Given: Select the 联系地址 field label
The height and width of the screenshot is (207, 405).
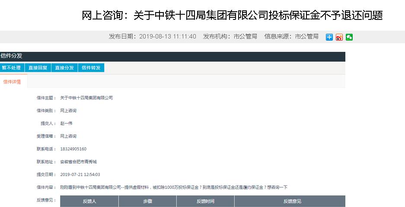Looking at the screenshot, I should coord(46,162).
